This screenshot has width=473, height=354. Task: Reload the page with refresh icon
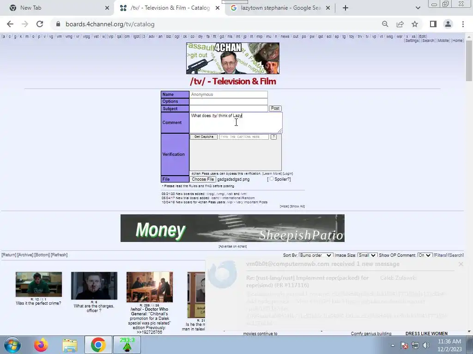coord(40,24)
